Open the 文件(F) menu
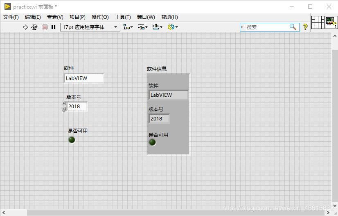The height and width of the screenshot is (216, 338). pyautogui.click(x=11, y=17)
